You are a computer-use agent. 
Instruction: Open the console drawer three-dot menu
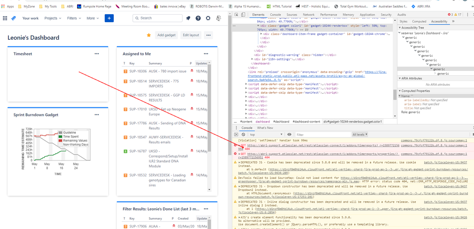[x=237, y=128]
